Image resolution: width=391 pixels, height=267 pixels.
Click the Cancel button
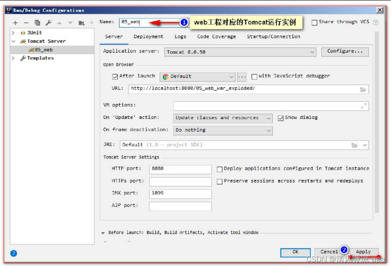point(329,252)
